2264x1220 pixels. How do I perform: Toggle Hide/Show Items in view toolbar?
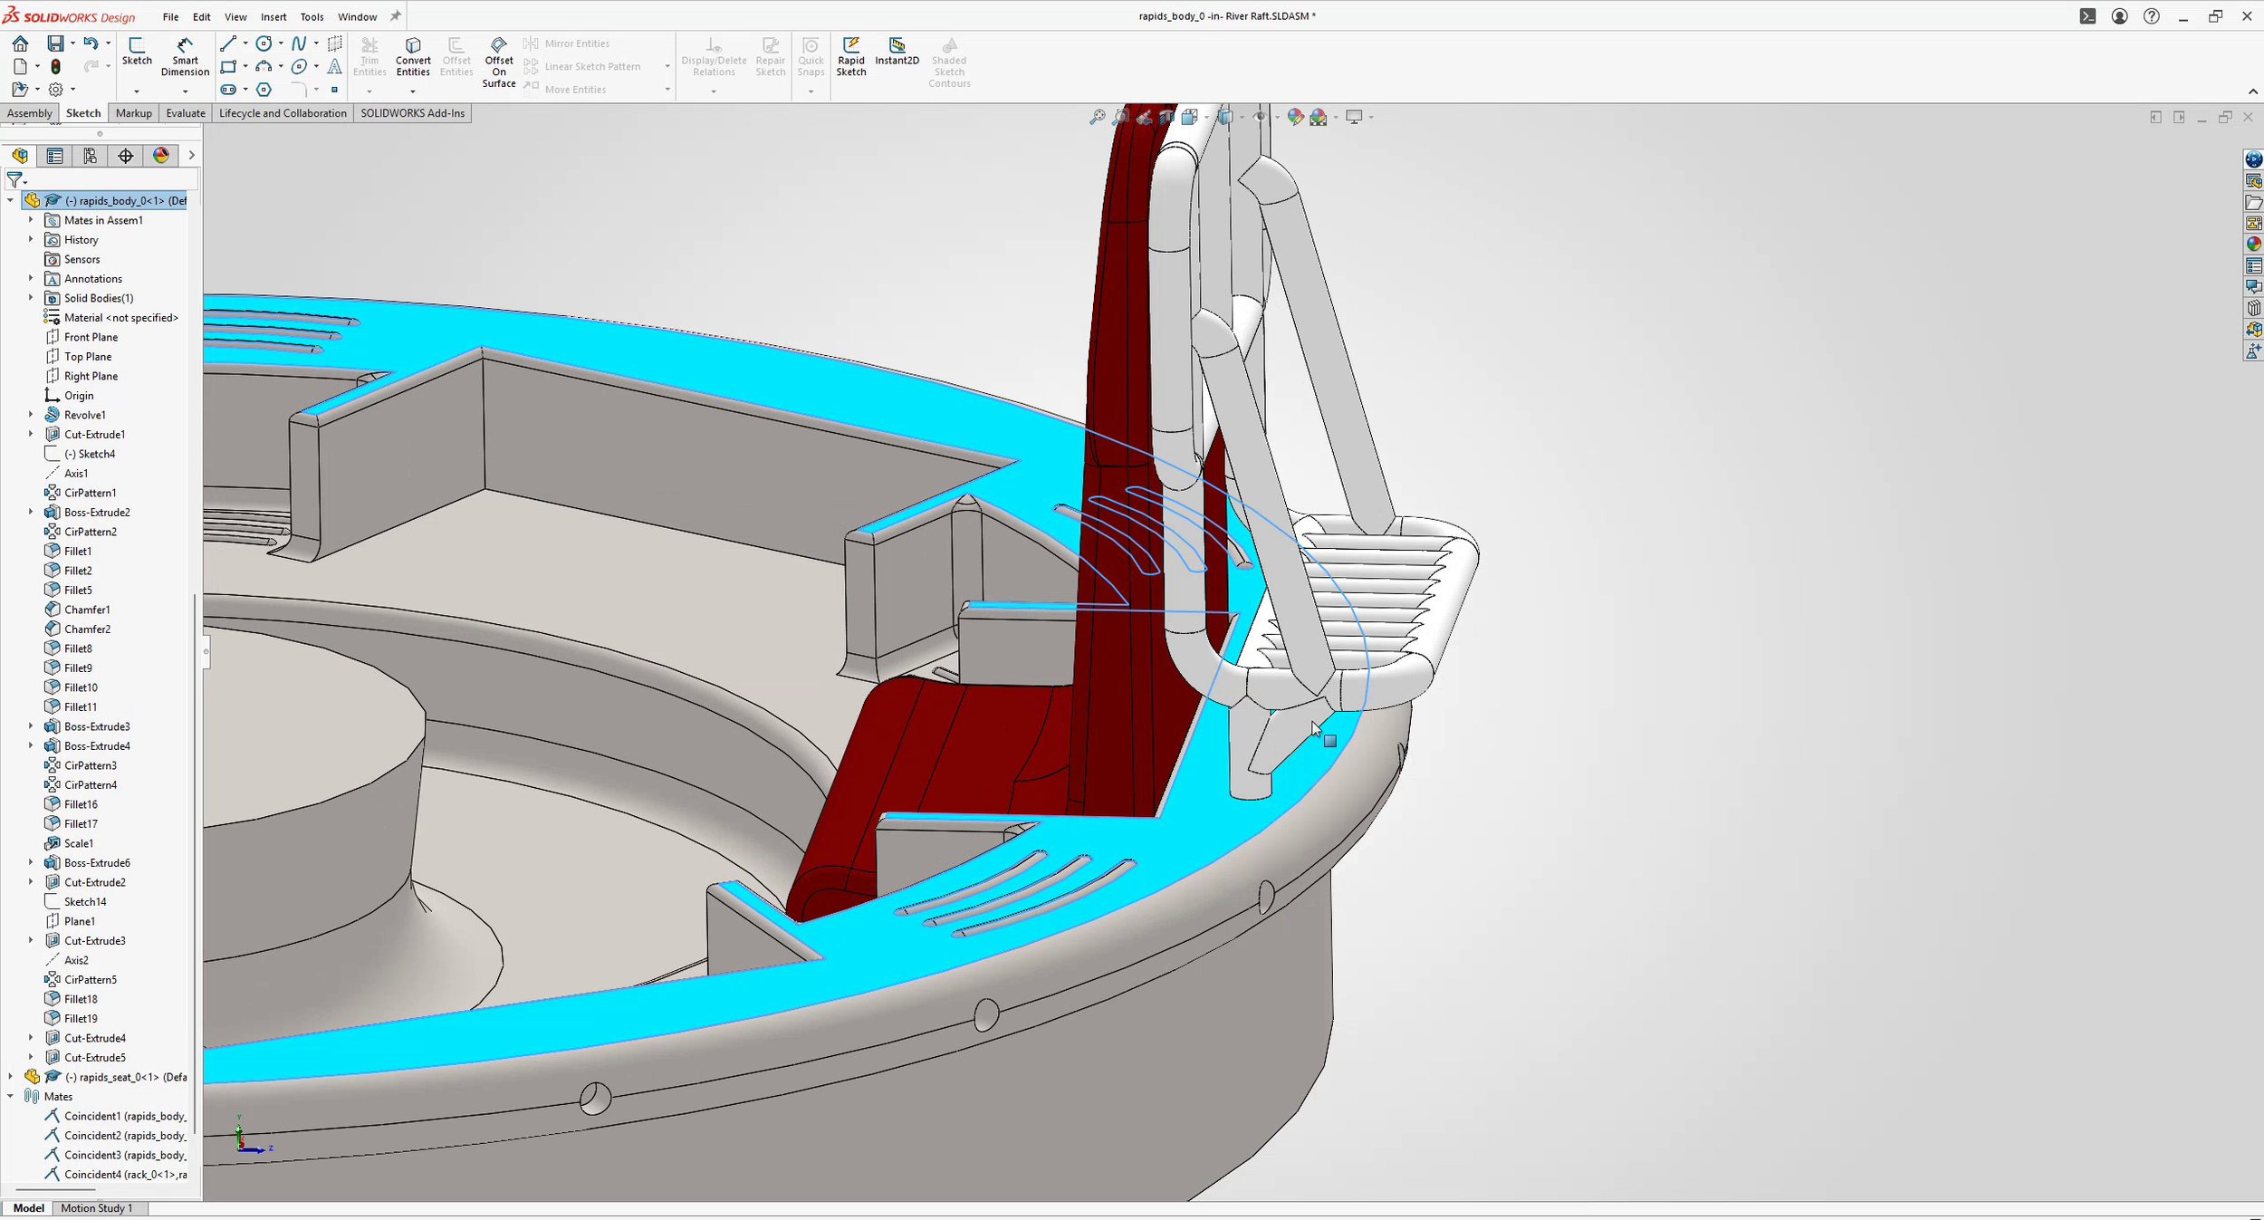coord(1261,117)
